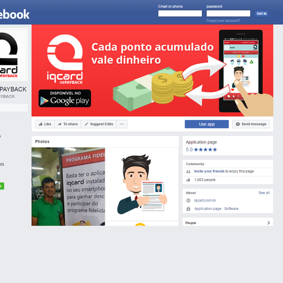Click the Invite your friends link
The height and width of the screenshot is (283, 283).
(209, 171)
